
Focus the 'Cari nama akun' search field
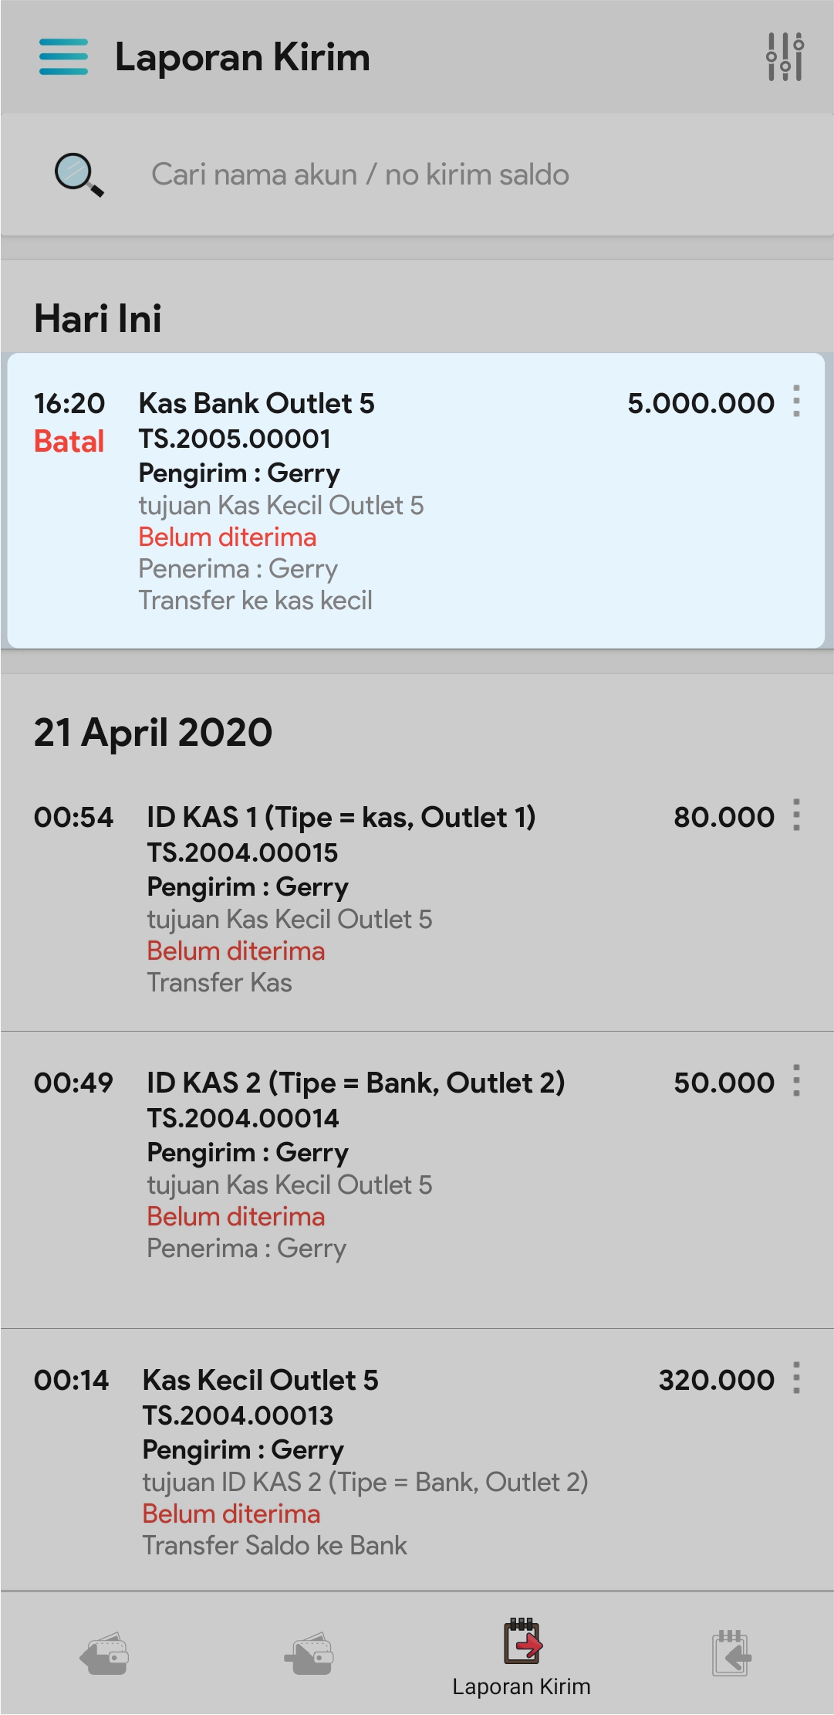(432, 175)
